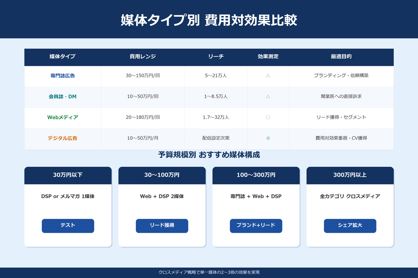418x278 pixels.
Task: Select the Webメディア row label
Action: coord(62,117)
